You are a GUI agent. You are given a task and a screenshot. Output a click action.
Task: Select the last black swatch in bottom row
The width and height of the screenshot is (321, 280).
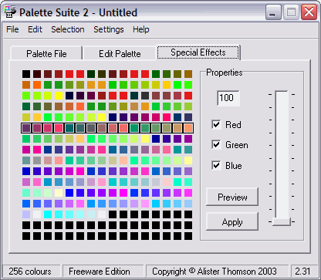188,236
